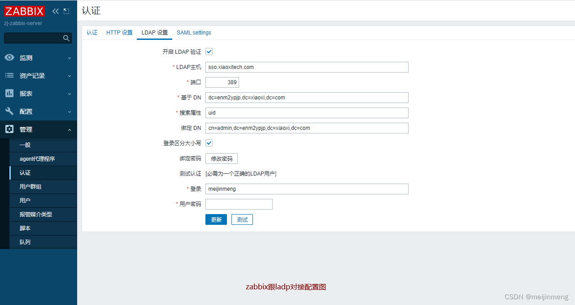Open 报警媒介类型 menu item
This screenshot has width=575, height=305.
pos(43,215)
